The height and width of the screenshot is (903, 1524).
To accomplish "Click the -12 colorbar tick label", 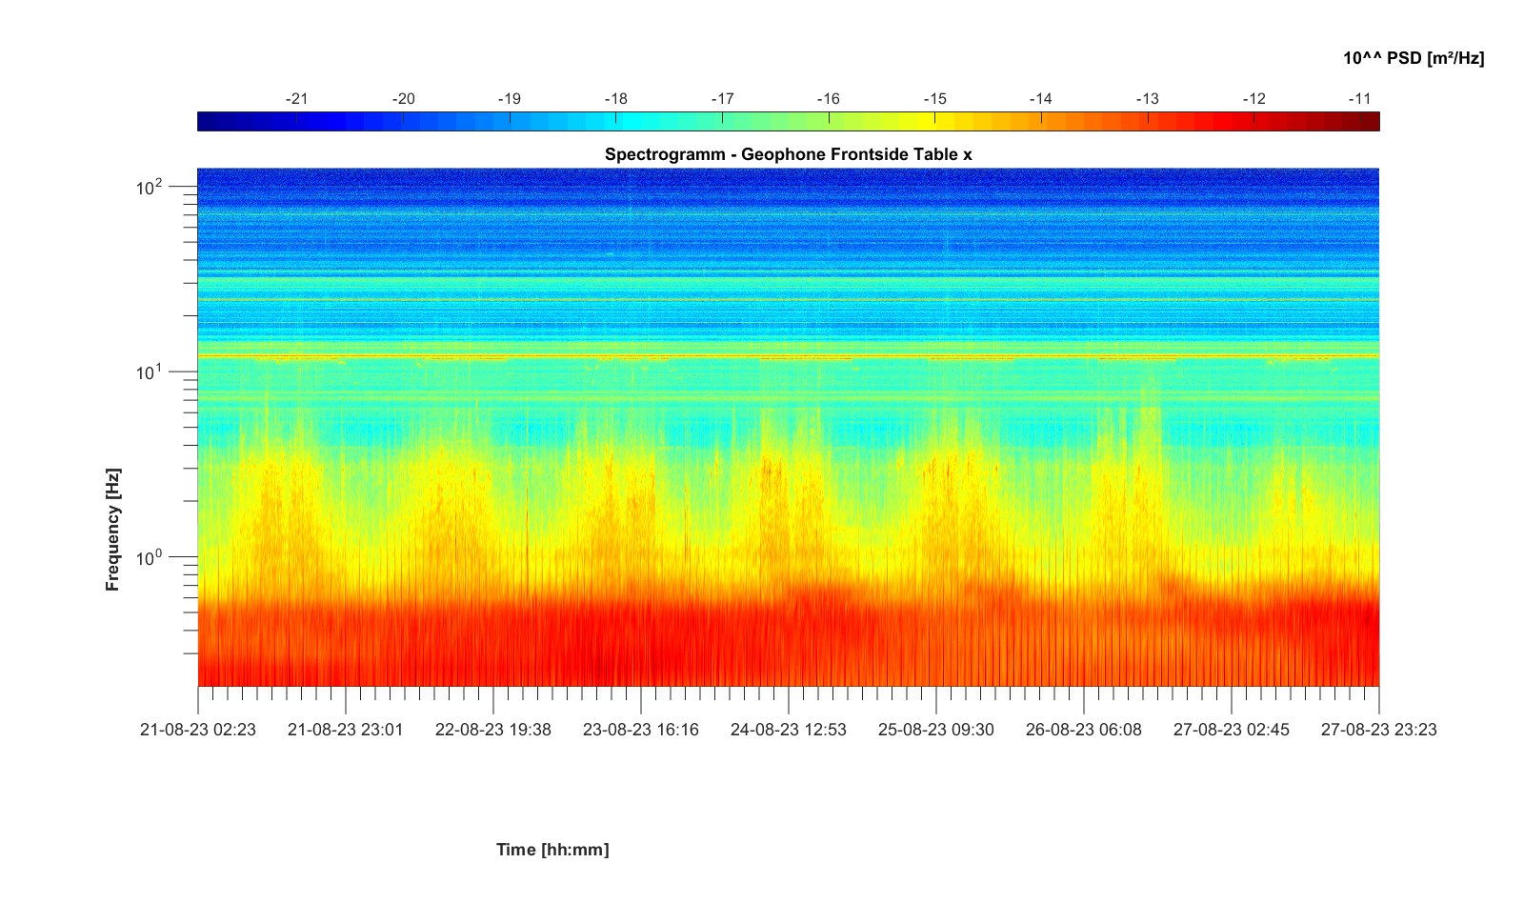I will 1253,99.
